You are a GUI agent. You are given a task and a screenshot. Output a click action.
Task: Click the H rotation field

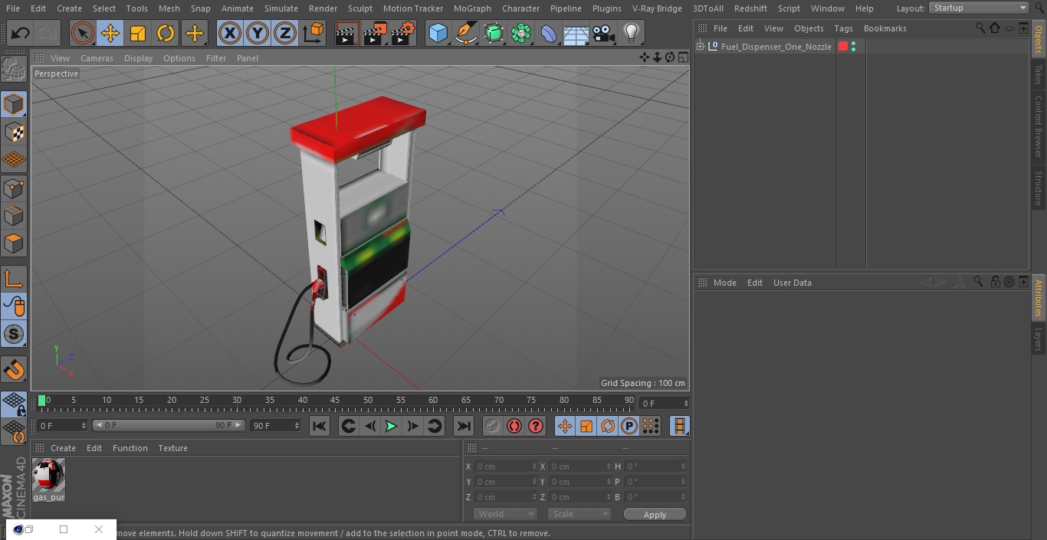(x=655, y=466)
